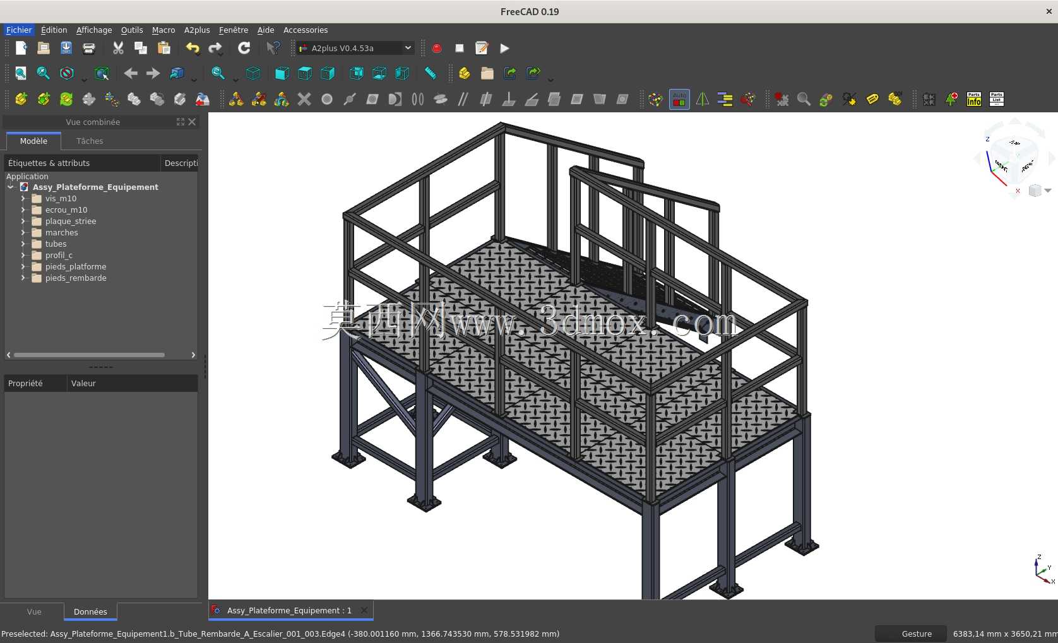Click the circular edge constraint icon
The height and width of the screenshot is (643, 1058).
[327, 99]
